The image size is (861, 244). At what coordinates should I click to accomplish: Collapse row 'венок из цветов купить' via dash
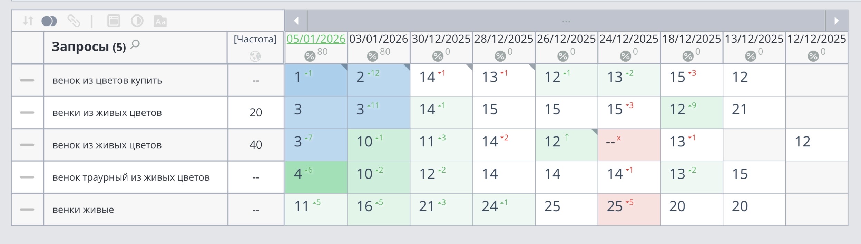tap(27, 80)
